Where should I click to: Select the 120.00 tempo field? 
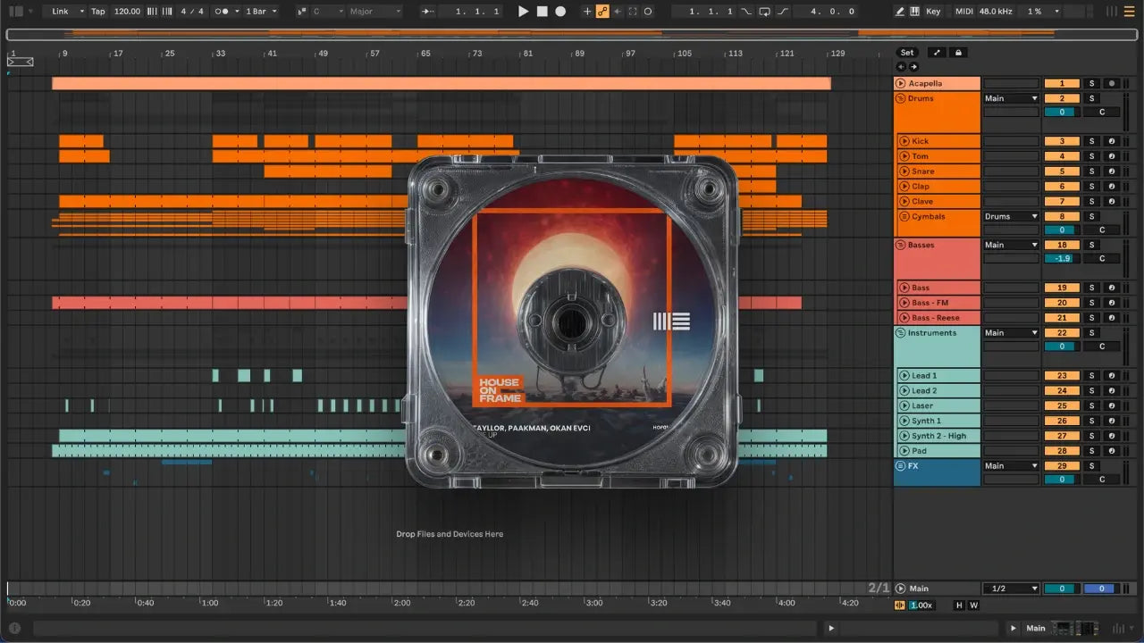click(x=127, y=12)
